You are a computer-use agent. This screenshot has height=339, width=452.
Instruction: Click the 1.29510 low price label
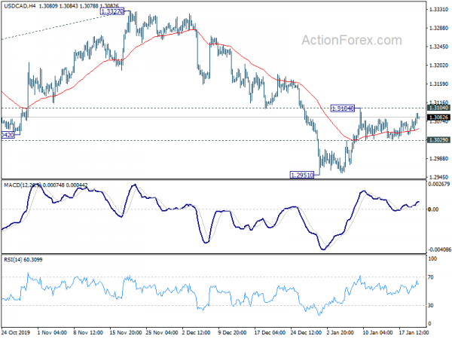pyautogui.click(x=302, y=175)
